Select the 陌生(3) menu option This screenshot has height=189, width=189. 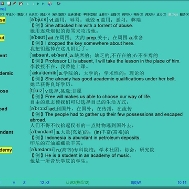click(x=45, y=14)
